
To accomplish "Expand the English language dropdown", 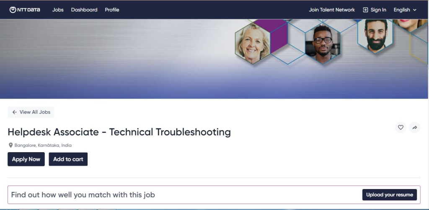I will (x=405, y=10).
